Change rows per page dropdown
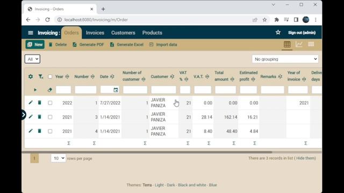 click(x=59, y=158)
